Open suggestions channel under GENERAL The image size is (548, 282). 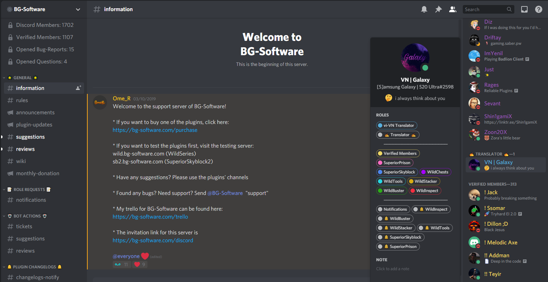44,137
